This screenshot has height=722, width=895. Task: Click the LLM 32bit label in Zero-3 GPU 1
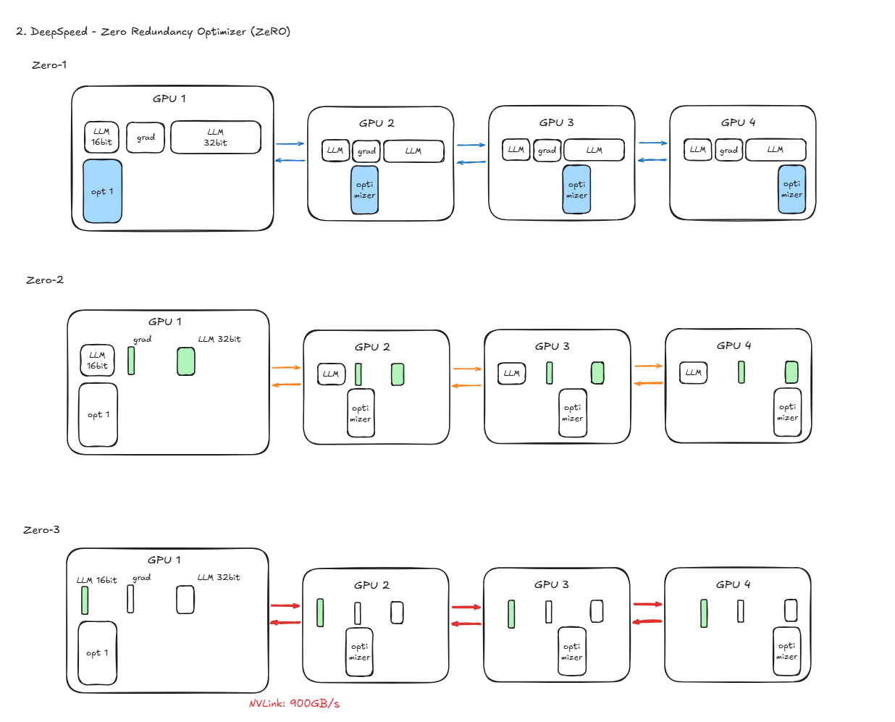coord(219,577)
